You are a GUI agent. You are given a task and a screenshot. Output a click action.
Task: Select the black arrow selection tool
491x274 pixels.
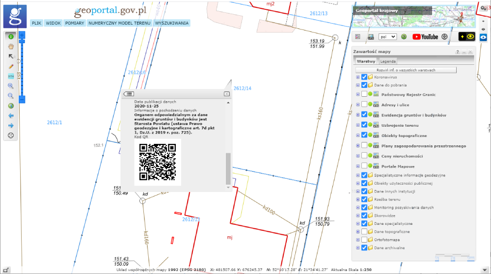(x=11, y=56)
